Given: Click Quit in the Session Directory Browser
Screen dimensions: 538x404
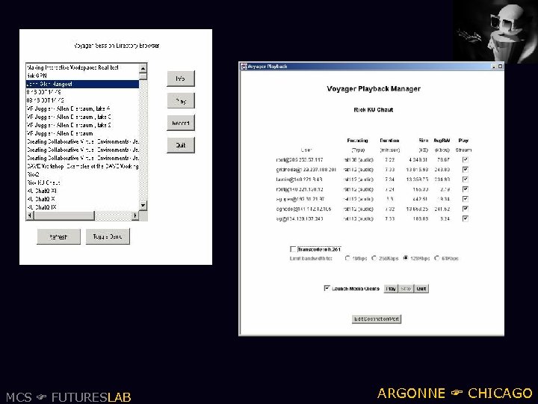Looking at the screenshot, I should pos(181,145).
